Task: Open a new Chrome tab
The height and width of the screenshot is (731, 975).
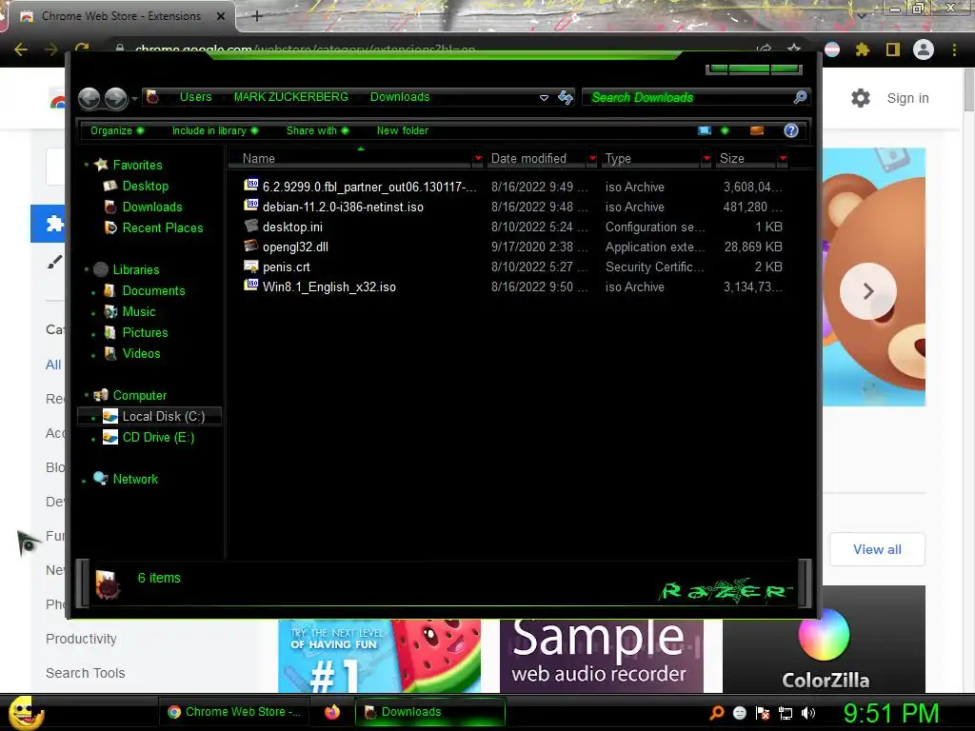Action: click(257, 16)
